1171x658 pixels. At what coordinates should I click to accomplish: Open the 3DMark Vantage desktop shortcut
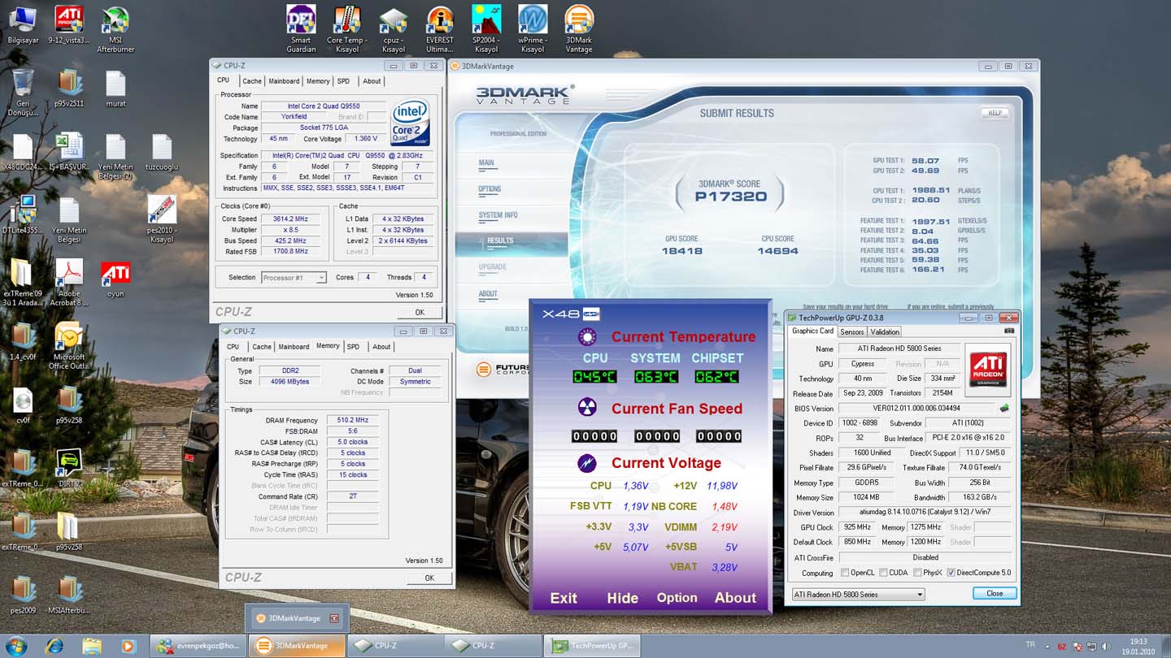pos(579,29)
